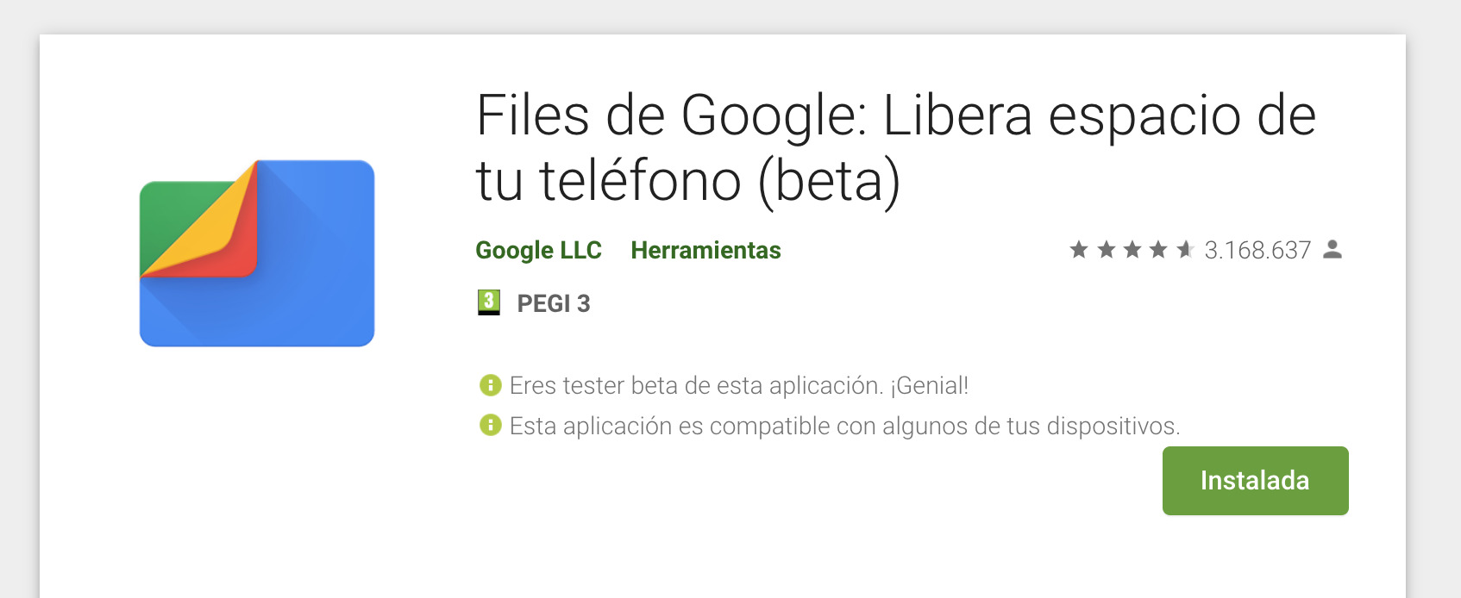Viewport: 1461px width, 598px height.
Task: Select the 3.168.637 ratings count
Action: coord(1257,250)
